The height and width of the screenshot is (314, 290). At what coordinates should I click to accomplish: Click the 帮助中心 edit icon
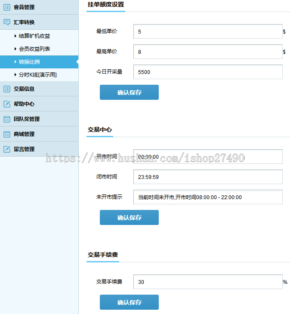[x=7, y=104]
